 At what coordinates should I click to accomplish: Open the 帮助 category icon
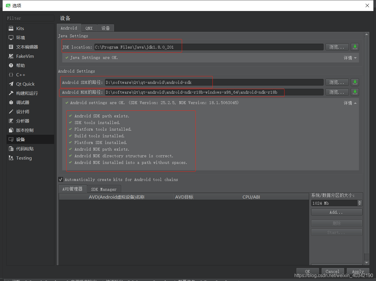(11, 65)
